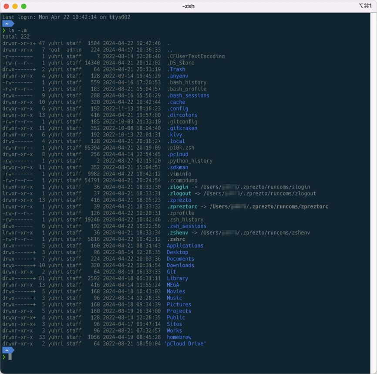
Task: Click the Music directory name
Action: (175, 298)
